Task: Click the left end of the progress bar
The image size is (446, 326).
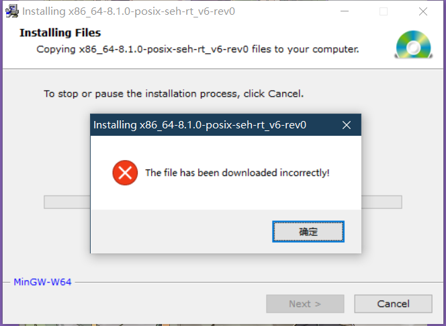Action: click(x=67, y=202)
